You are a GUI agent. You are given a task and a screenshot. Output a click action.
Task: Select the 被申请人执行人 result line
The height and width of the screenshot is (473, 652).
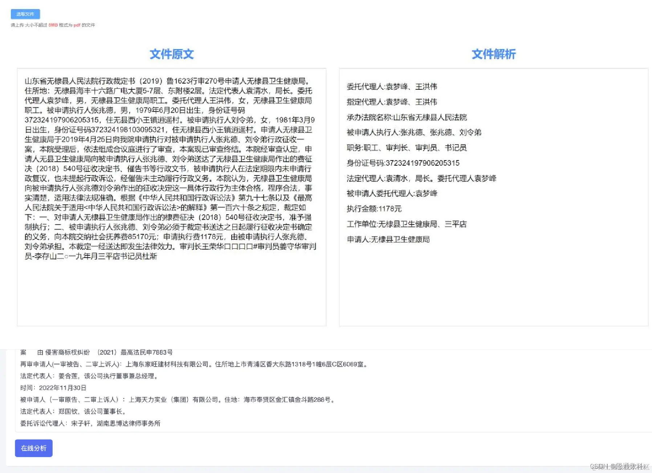click(414, 132)
